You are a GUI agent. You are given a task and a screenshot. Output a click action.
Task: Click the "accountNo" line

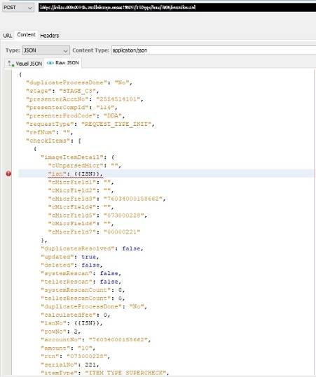(x=96, y=339)
